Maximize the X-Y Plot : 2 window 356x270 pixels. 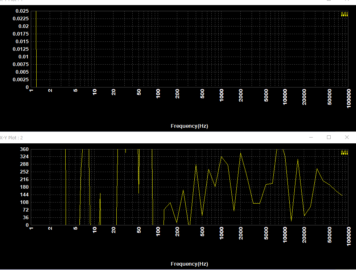point(329,137)
